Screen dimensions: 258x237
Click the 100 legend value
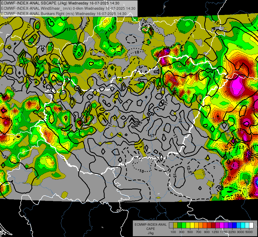tap(173, 232)
